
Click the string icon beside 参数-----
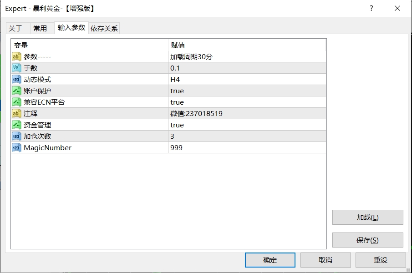click(16, 57)
